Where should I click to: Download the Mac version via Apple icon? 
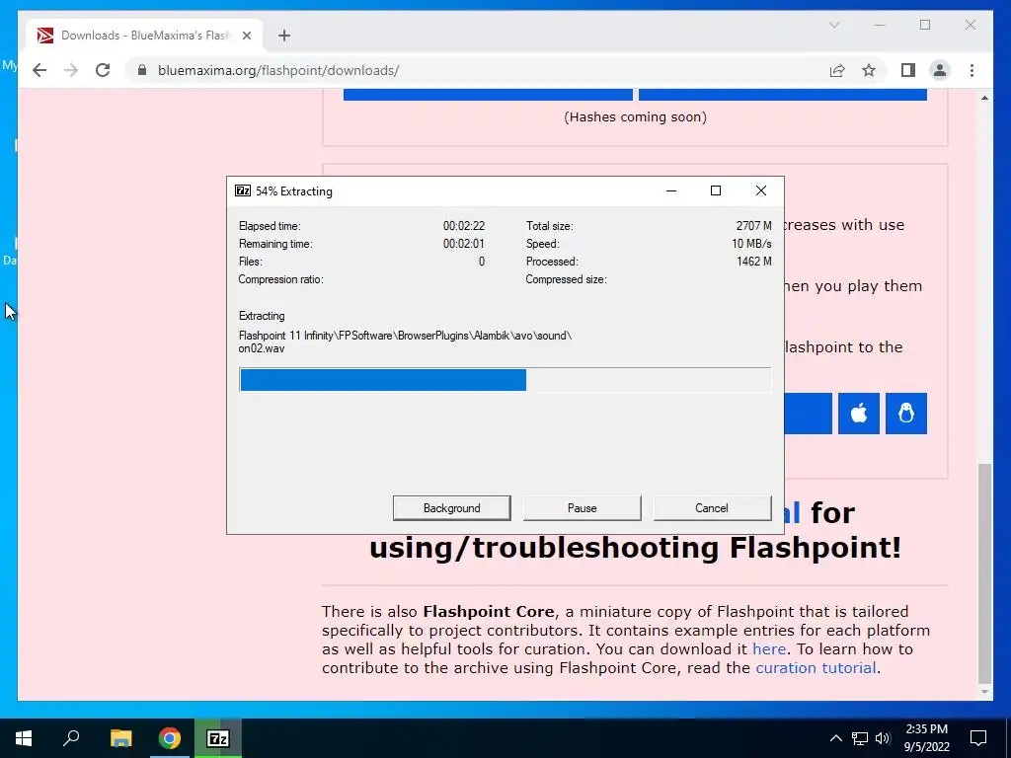(859, 414)
